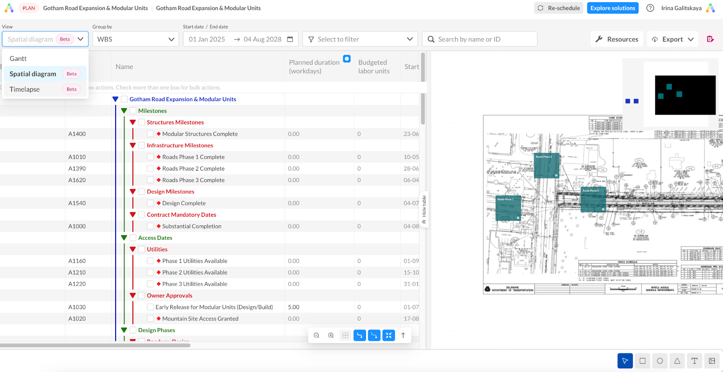
Task: Check the Substantial Completion checkbox
Action: pyautogui.click(x=150, y=226)
